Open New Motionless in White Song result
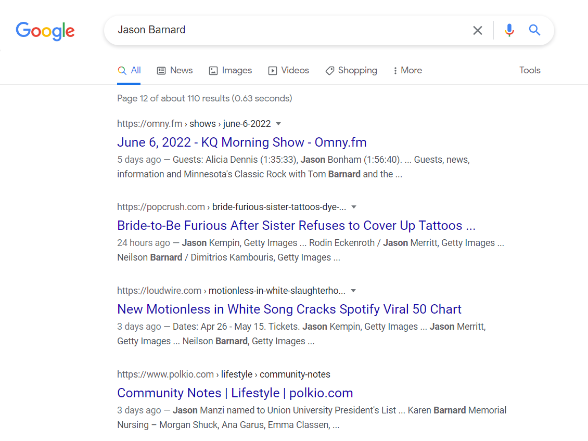The width and height of the screenshot is (588, 441). pos(289,309)
